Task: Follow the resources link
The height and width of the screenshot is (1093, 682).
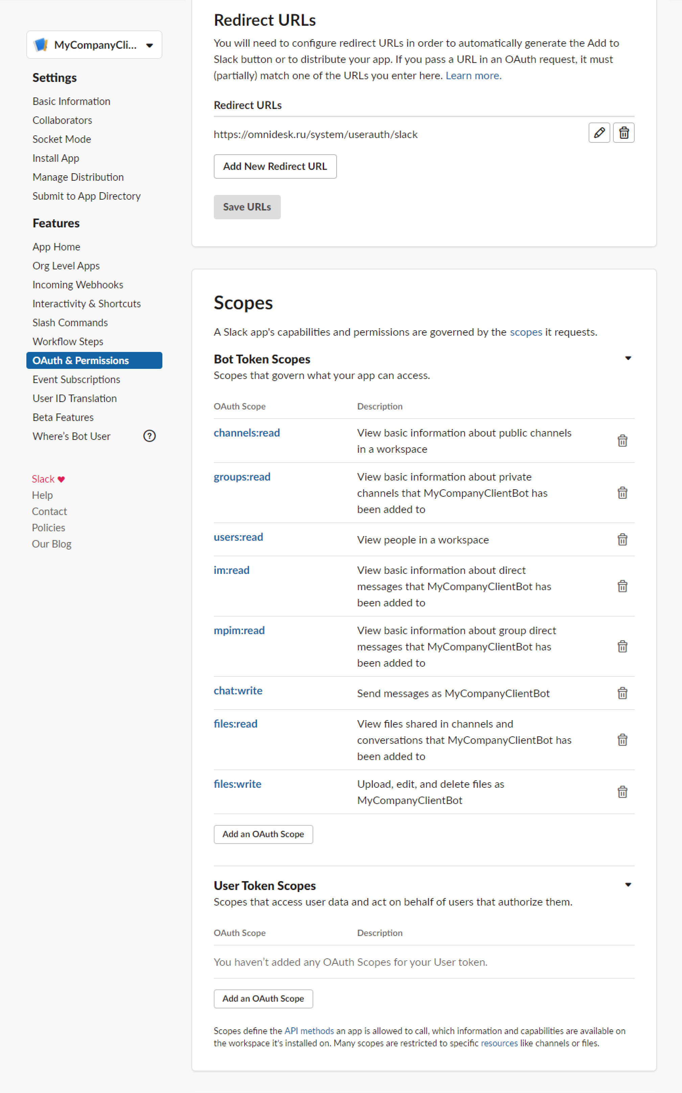Action: [499, 1043]
